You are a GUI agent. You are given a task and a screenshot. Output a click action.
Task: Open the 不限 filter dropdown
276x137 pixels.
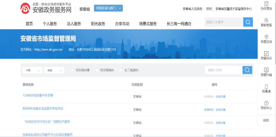[33, 70]
